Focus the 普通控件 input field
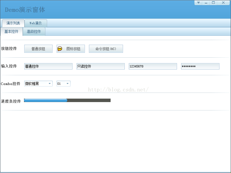This screenshot has width=231, height=173. (x=48, y=66)
